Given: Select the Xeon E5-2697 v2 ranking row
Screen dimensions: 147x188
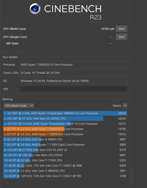Looking at the screenshot, I should pyautogui.click(x=65, y=150).
